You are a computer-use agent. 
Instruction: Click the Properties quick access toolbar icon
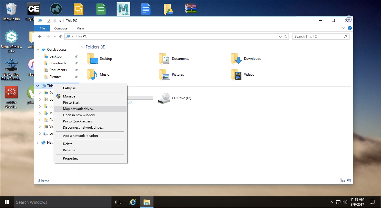[49, 20]
